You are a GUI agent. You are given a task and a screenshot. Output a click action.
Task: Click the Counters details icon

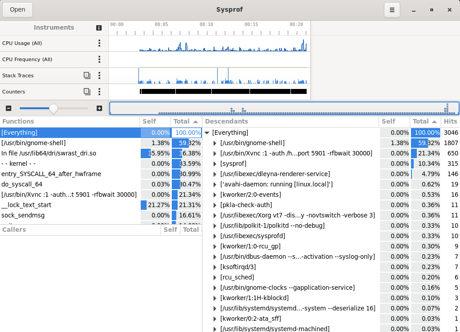click(87, 92)
